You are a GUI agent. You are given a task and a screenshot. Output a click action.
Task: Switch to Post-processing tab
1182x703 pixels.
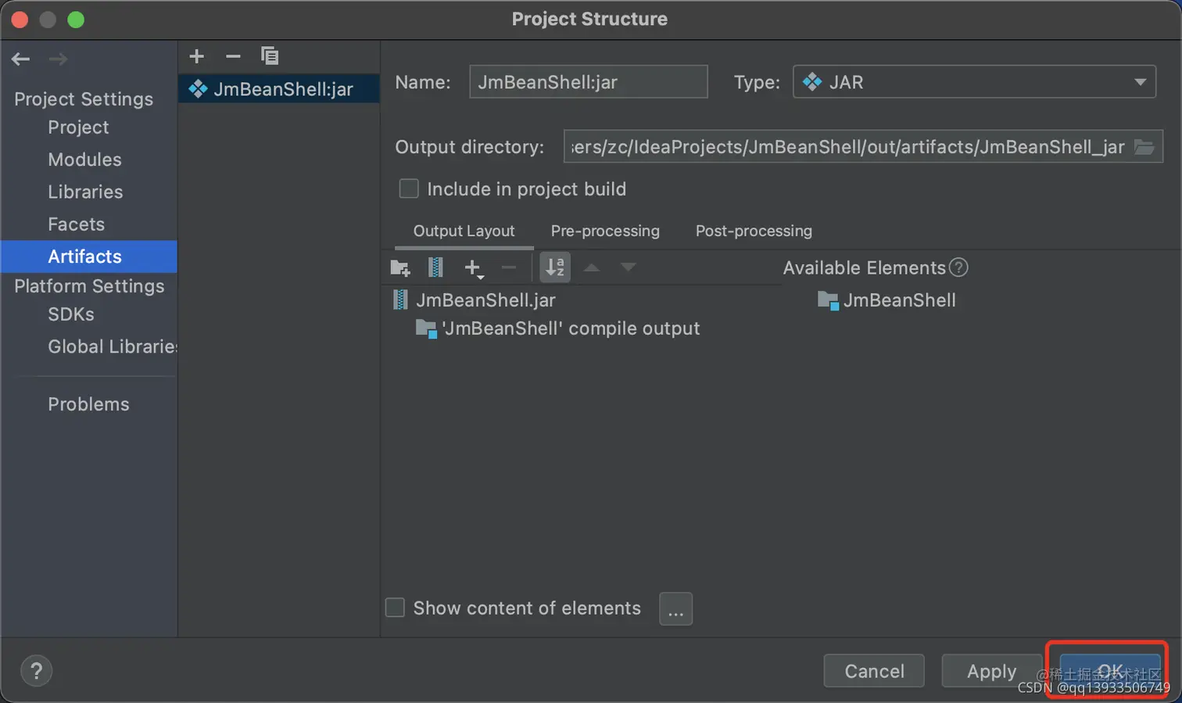point(754,231)
